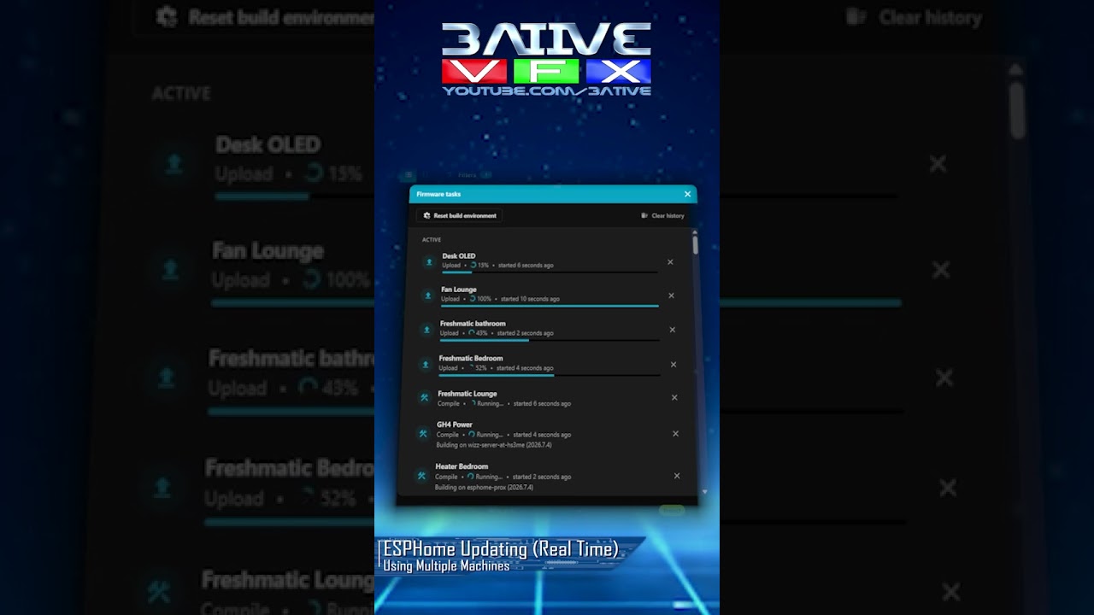Viewport: 1094px width, 615px height.
Task: Select the GH4 Power task name
Action: (455, 425)
